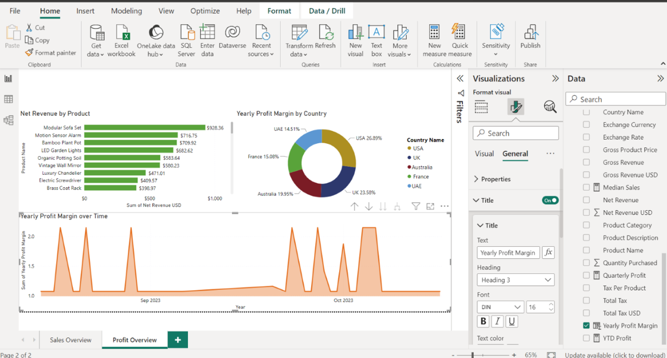667x358 pixels.
Task: Switch to Model view in left sidebar
Action: 9,120
